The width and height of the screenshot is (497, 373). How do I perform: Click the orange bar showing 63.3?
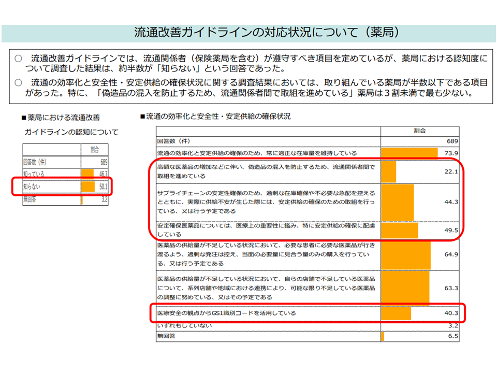tap(405, 288)
